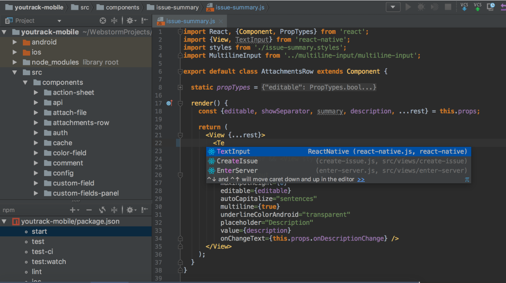Viewport: 506px width, 283px height.
Task: Choose EnterServer from completion list
Action: [338, 171]
